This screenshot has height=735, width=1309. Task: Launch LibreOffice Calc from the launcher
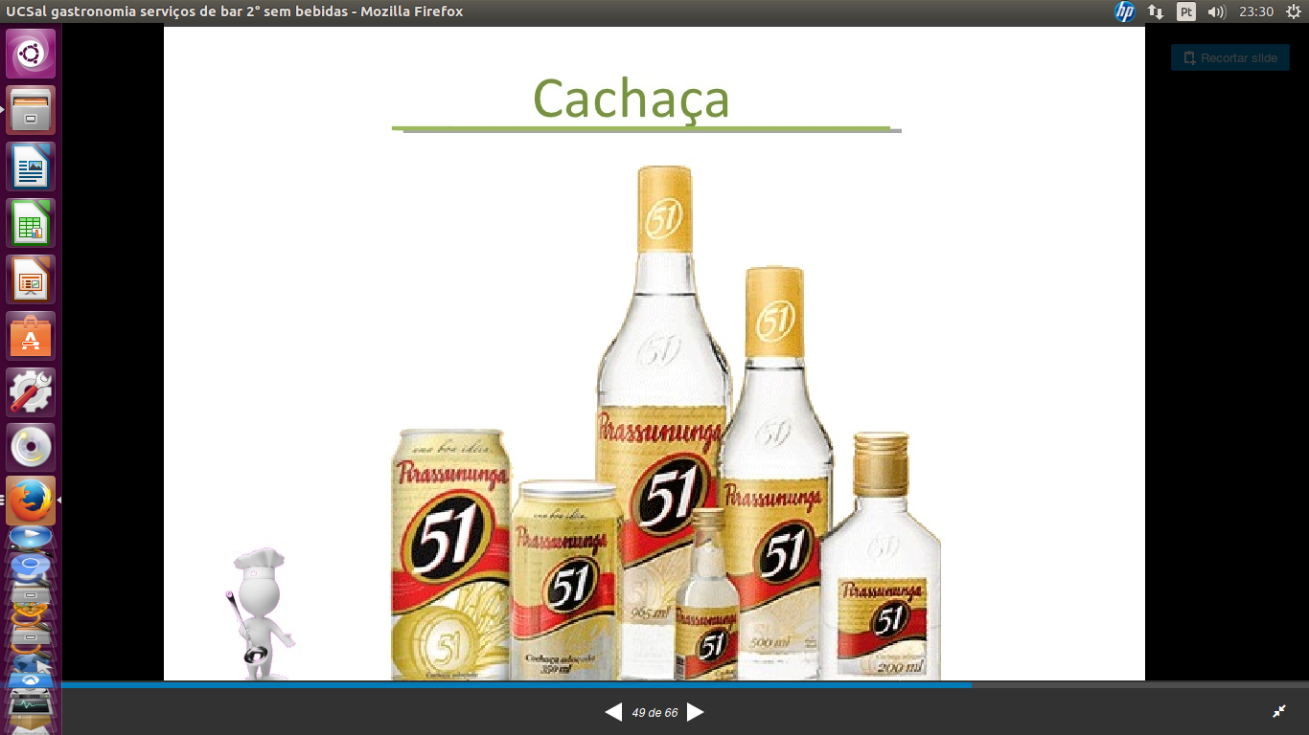pos(31,223)
